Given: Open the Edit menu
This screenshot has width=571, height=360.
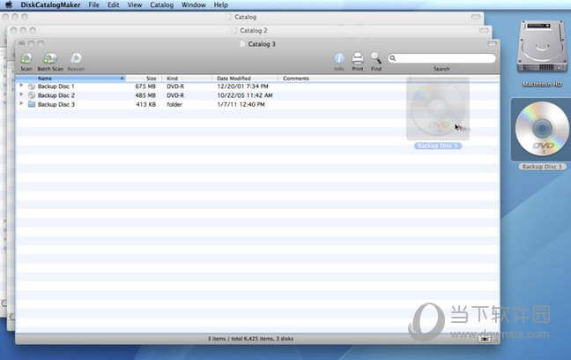Looking at the screenshot, I should coord(114,5).
